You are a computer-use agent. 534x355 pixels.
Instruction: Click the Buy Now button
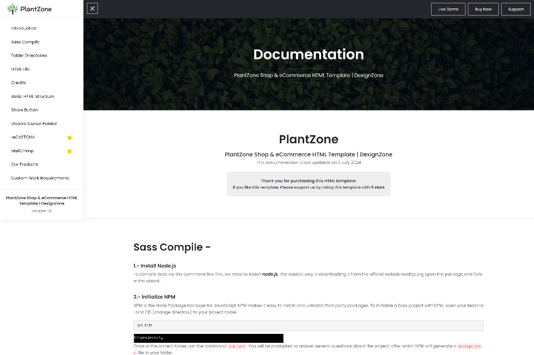tap(483, 9)
